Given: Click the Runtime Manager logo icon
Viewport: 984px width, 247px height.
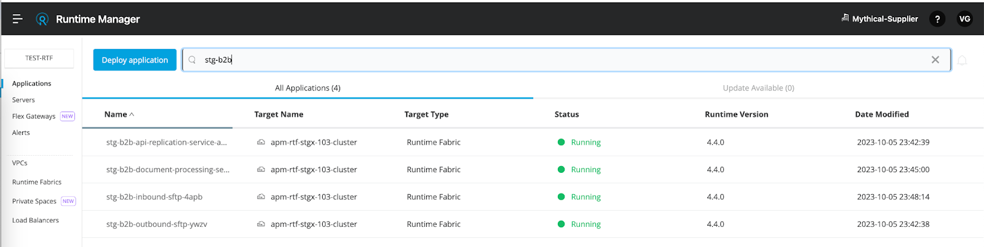Looking at the screenshot, I should pos(42,19).
